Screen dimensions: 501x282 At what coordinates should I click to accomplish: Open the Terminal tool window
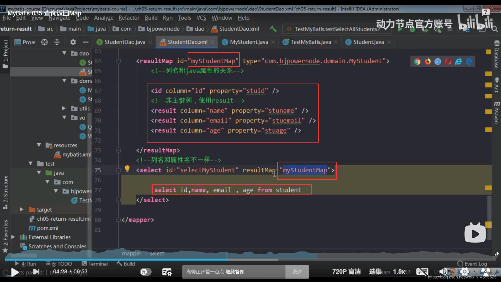point(95,264)
